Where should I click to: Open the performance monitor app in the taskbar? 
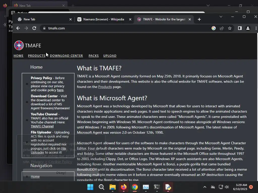[x=146, y=187]
